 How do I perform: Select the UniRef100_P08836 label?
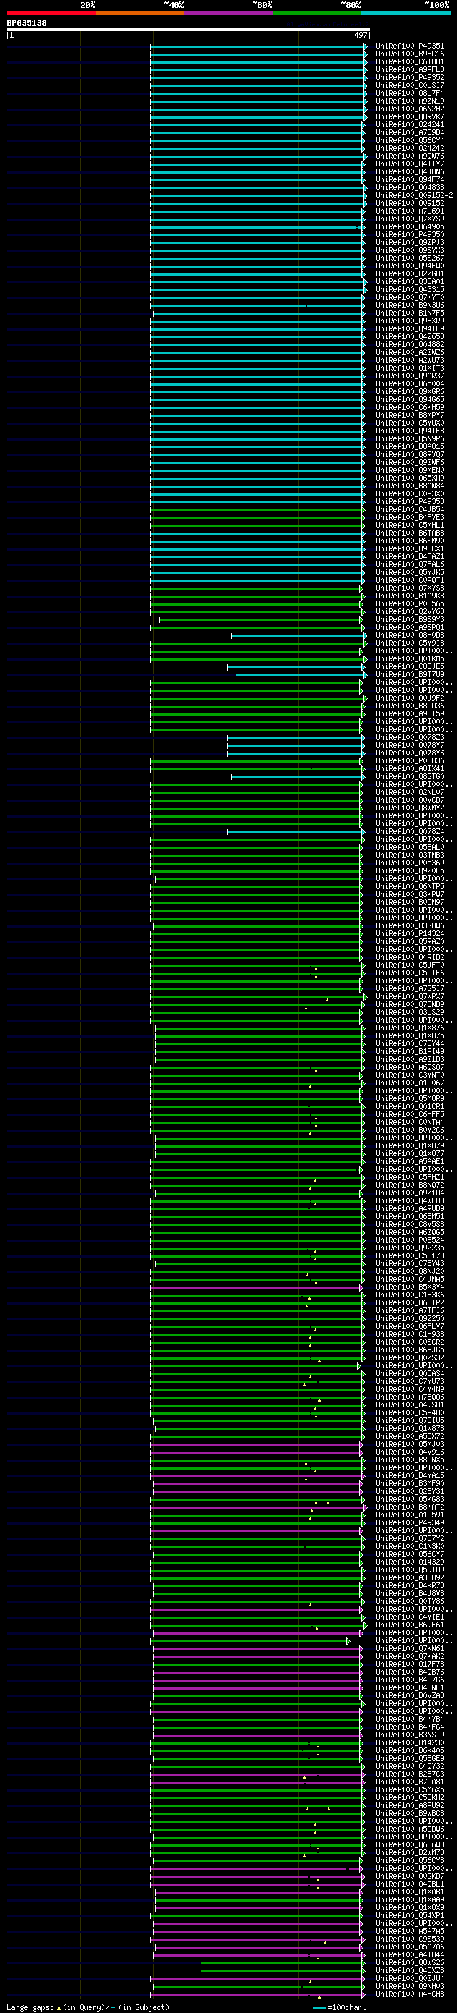409,761
